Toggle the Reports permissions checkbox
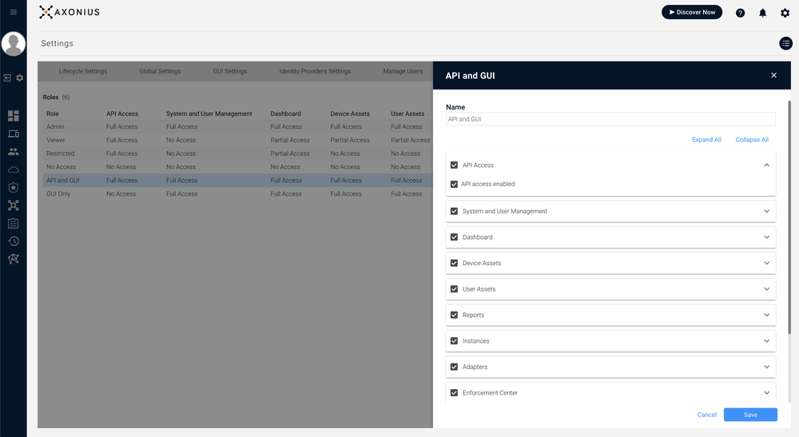Screen dimensions: 799x437 455,315
